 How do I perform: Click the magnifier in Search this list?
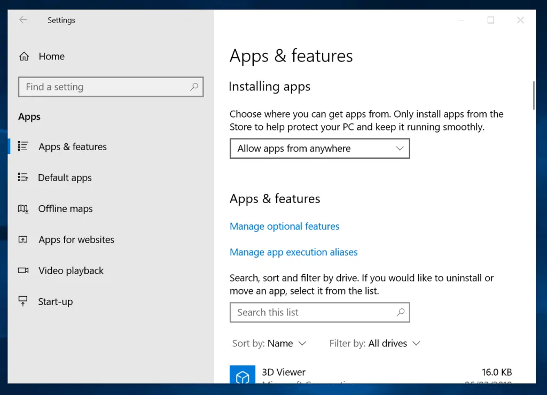pyautogui.click(x=401, y=312)
